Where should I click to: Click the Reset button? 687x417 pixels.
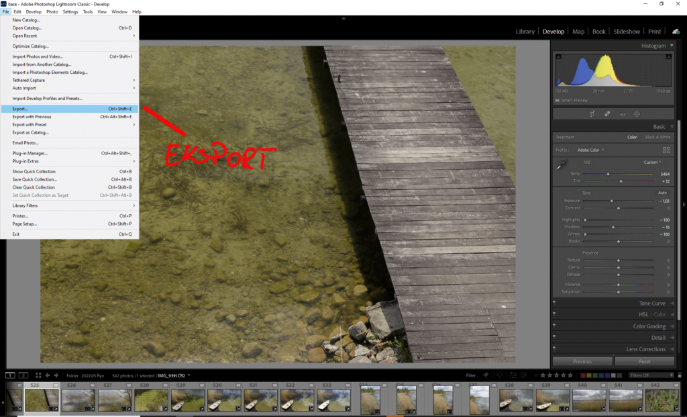click(x=644, y=361)
